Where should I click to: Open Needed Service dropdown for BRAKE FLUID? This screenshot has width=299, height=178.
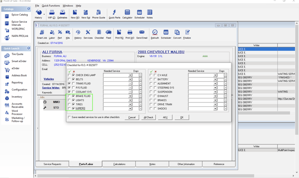click(130, 96)
